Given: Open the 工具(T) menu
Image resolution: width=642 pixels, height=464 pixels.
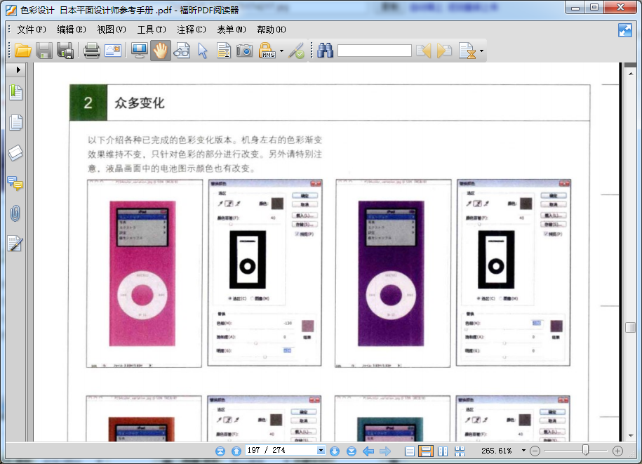Looking at the screenshot, I should point(152,29).
